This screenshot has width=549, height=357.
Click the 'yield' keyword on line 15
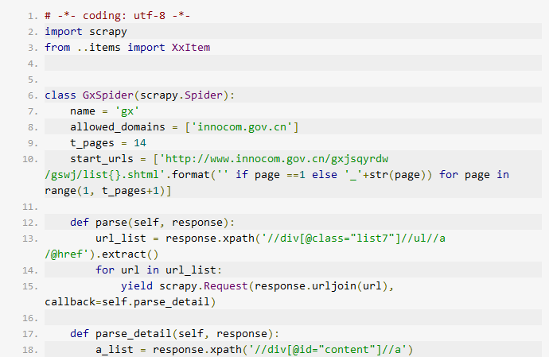(x=136, y=286)
